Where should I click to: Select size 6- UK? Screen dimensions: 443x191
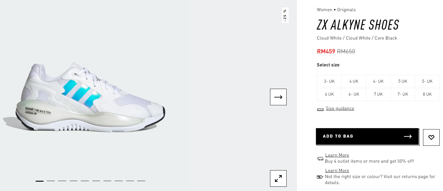(x=354, y=94)
